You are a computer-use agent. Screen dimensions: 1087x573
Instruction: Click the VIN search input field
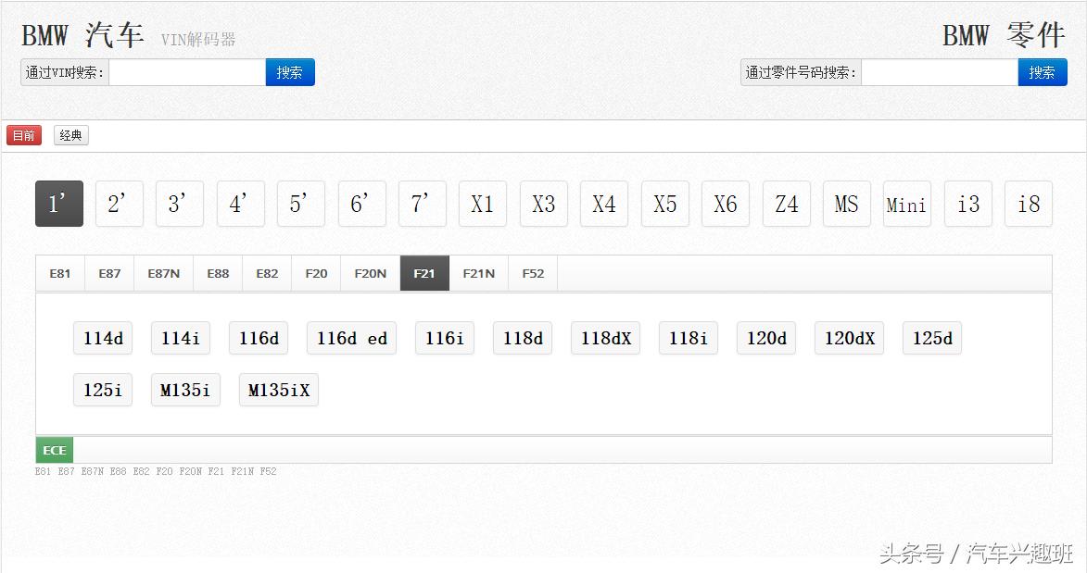click(x=187, y=72)
